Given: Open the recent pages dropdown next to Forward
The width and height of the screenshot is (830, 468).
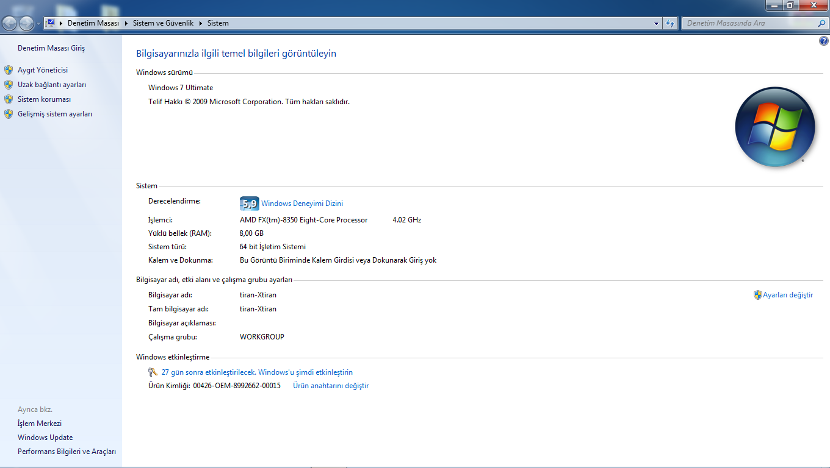Looking at the screenshot, I should (x=39, y=24).
